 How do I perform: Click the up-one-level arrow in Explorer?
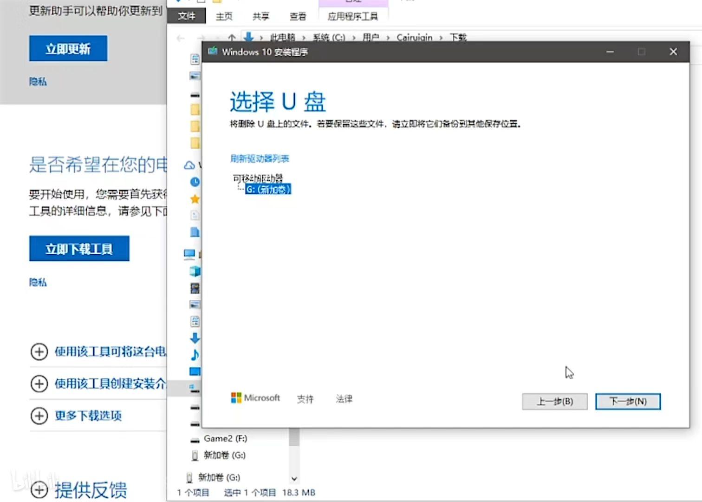(x=232, y=37)
